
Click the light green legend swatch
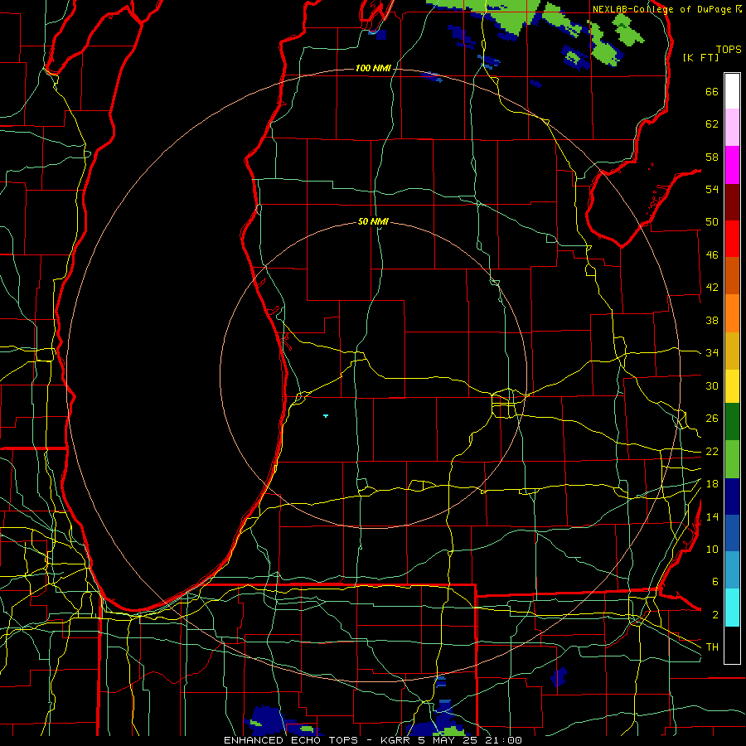[x=732, y=459]
